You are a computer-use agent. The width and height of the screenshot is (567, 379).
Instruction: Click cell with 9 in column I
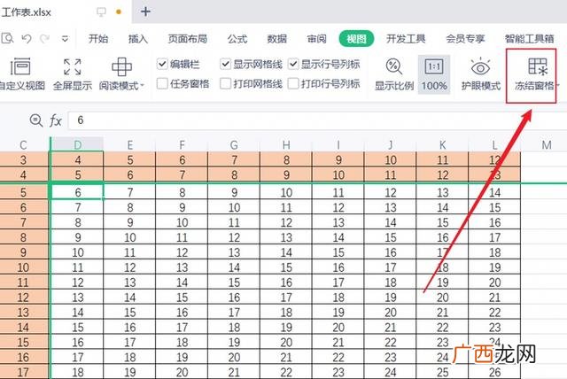coord(338,159)
